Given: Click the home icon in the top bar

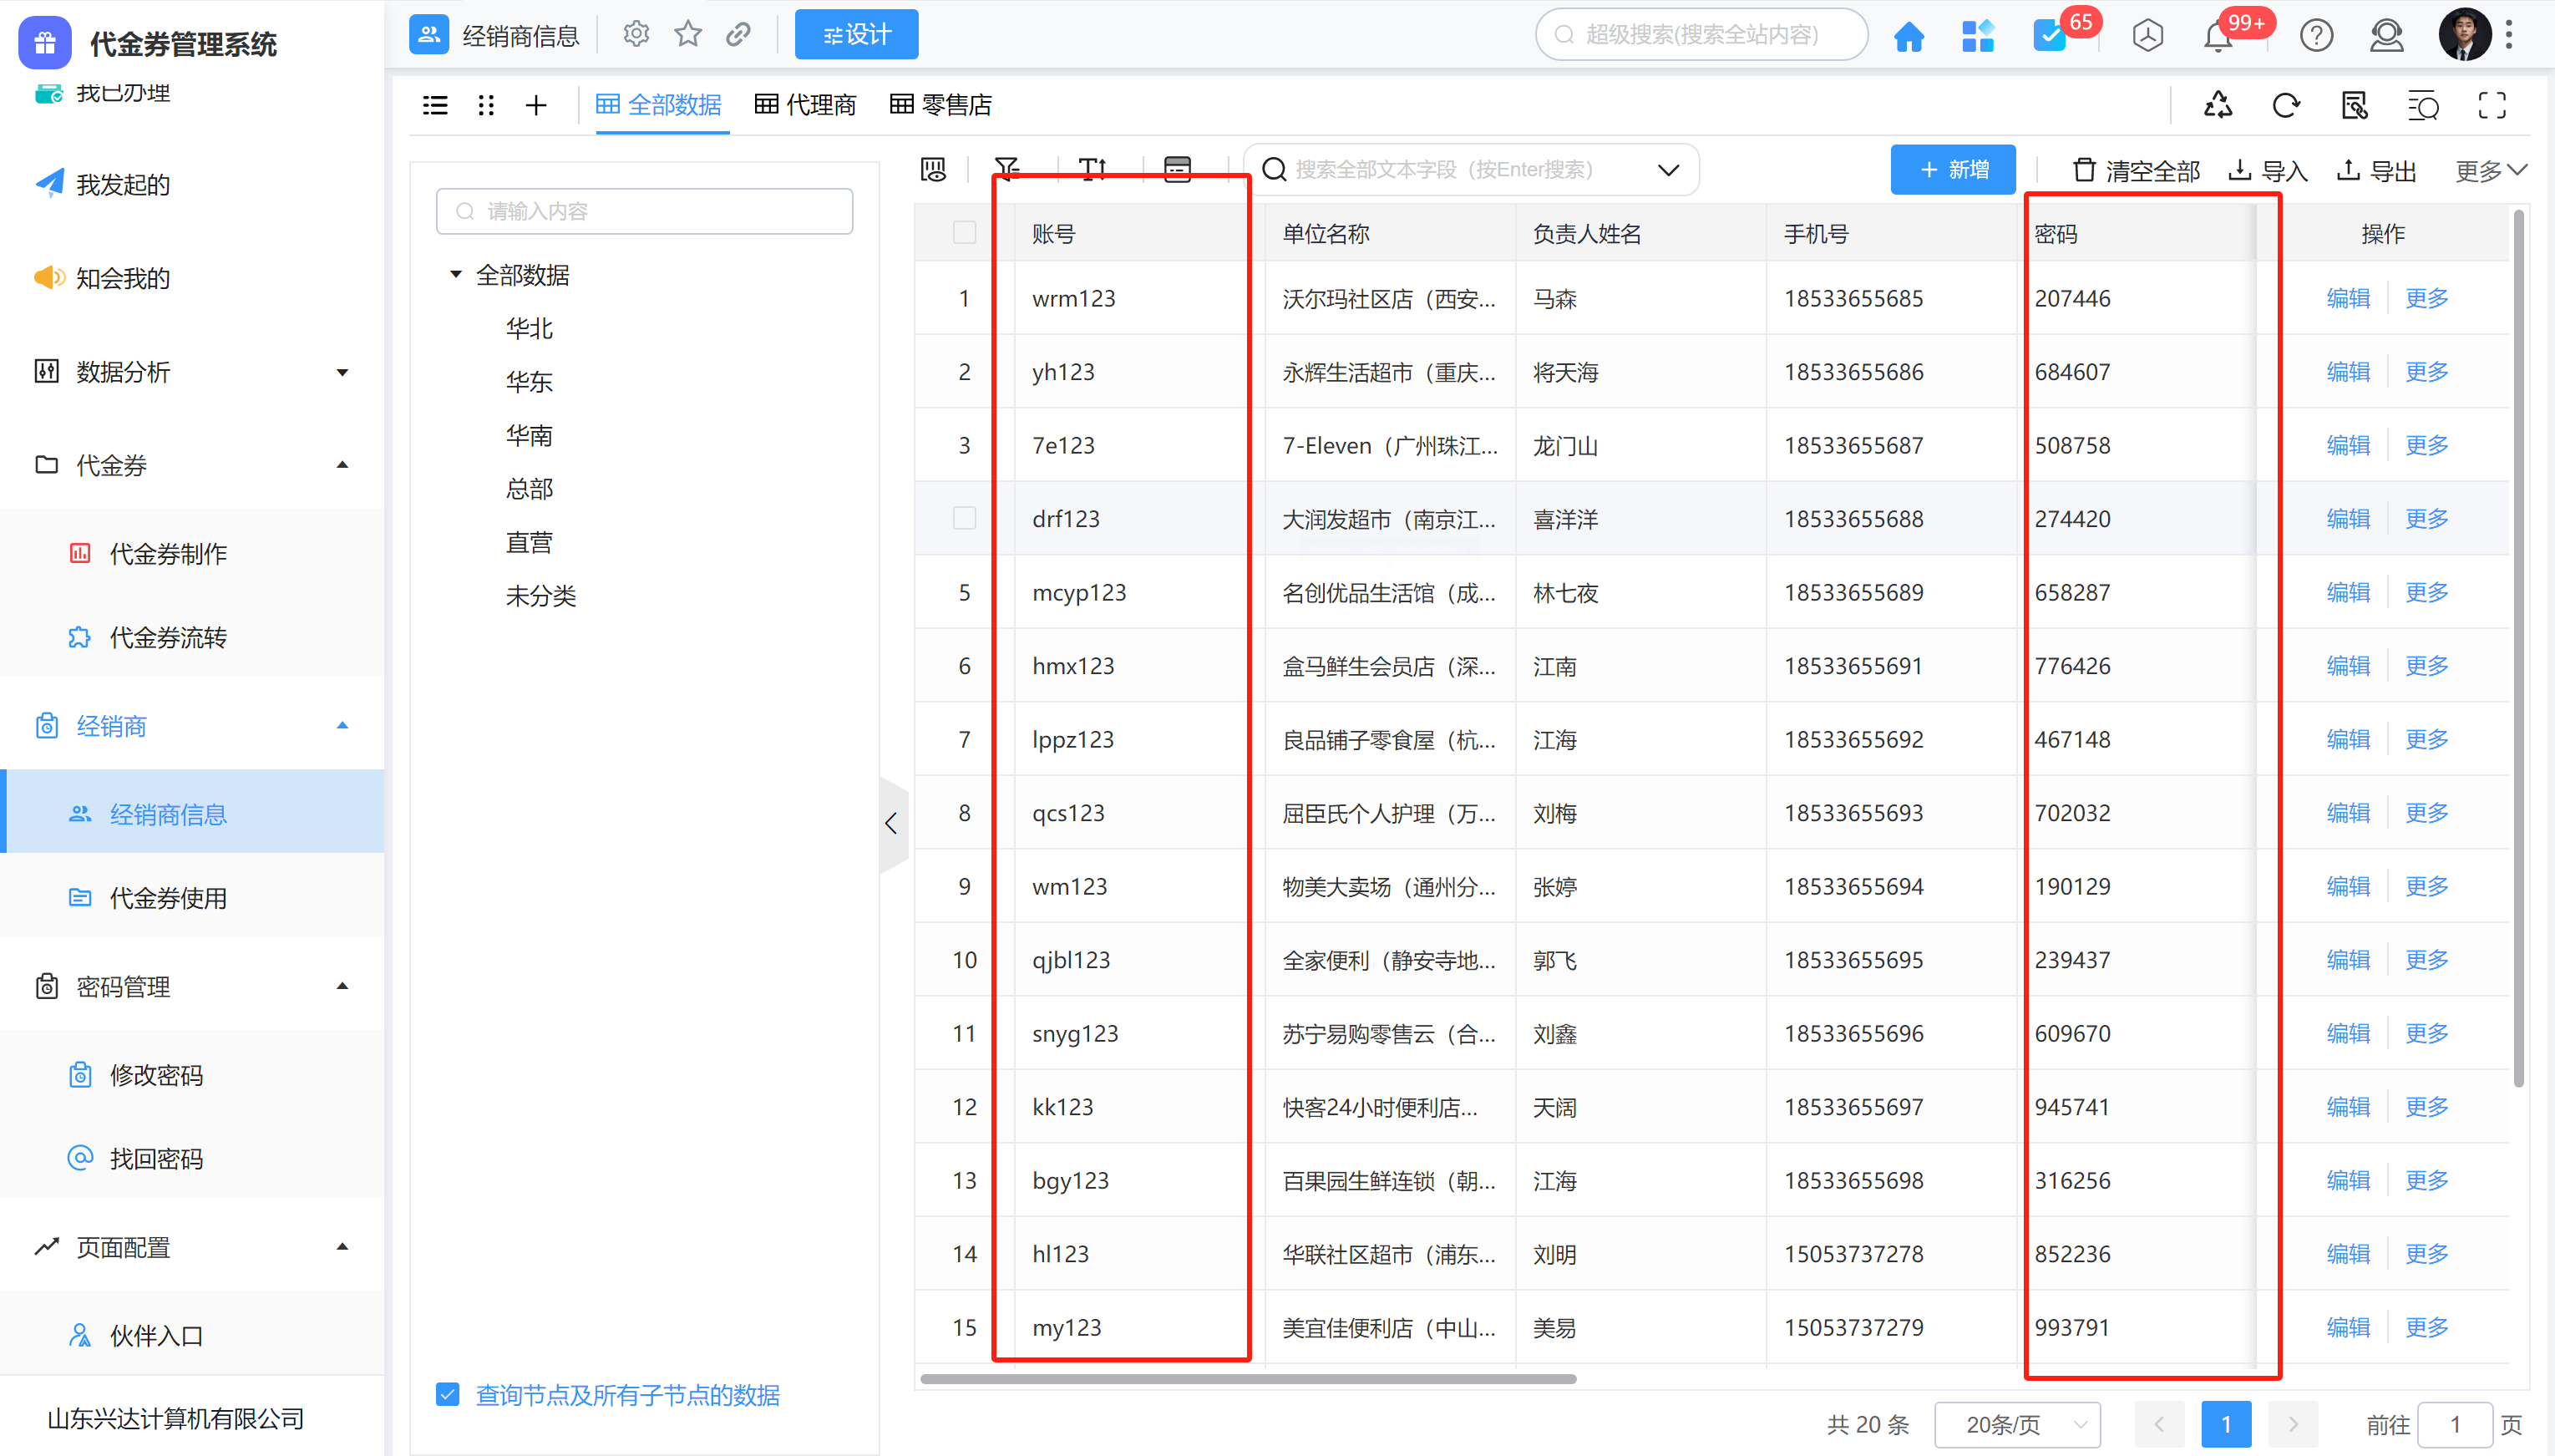Looking at the screenshot, I should (x=1909, y=36).
